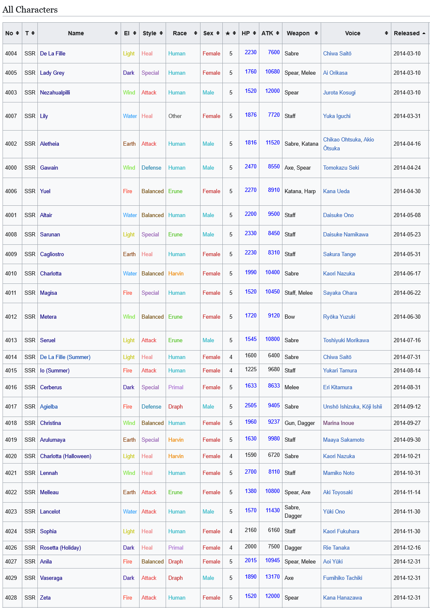Sort by ATK column arrows
The height and width of the screenshot is (608, 430).
(277, 33)
